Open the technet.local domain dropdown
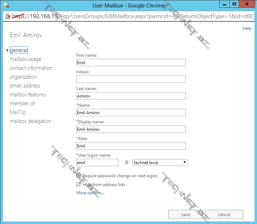 point(160,163)
